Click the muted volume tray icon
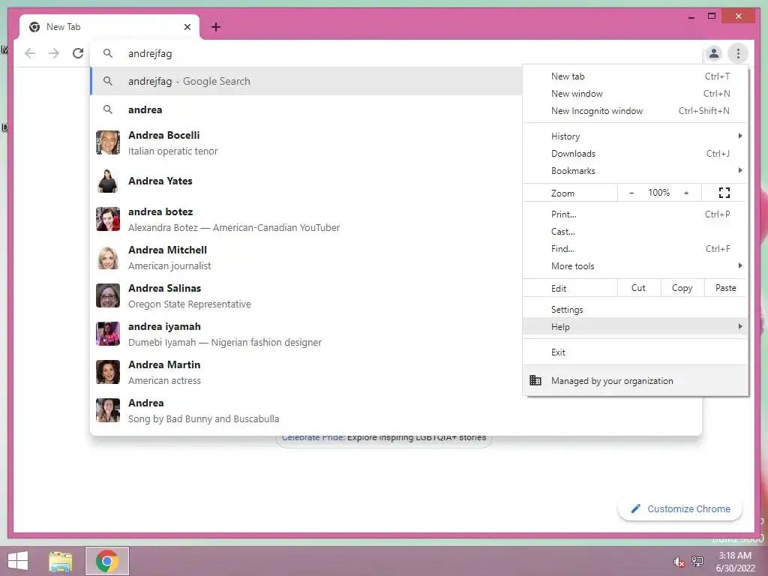 (679, 562)
